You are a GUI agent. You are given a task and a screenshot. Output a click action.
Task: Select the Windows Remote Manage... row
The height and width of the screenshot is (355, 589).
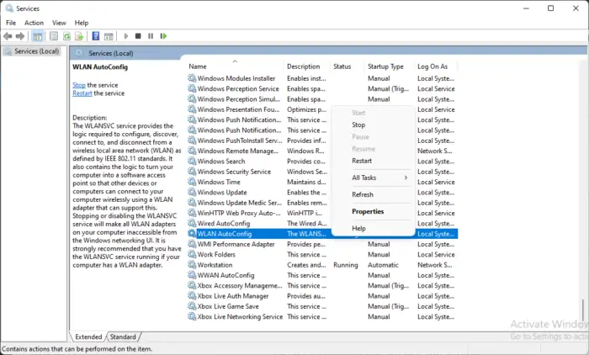click(322, 151)
